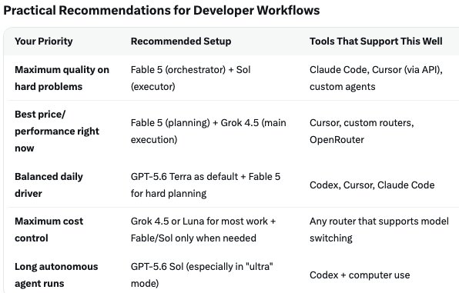This screenshot has height=293, width=459.
Task: Select 'Best price/performance right now' row label
Action: click(57, 131)
